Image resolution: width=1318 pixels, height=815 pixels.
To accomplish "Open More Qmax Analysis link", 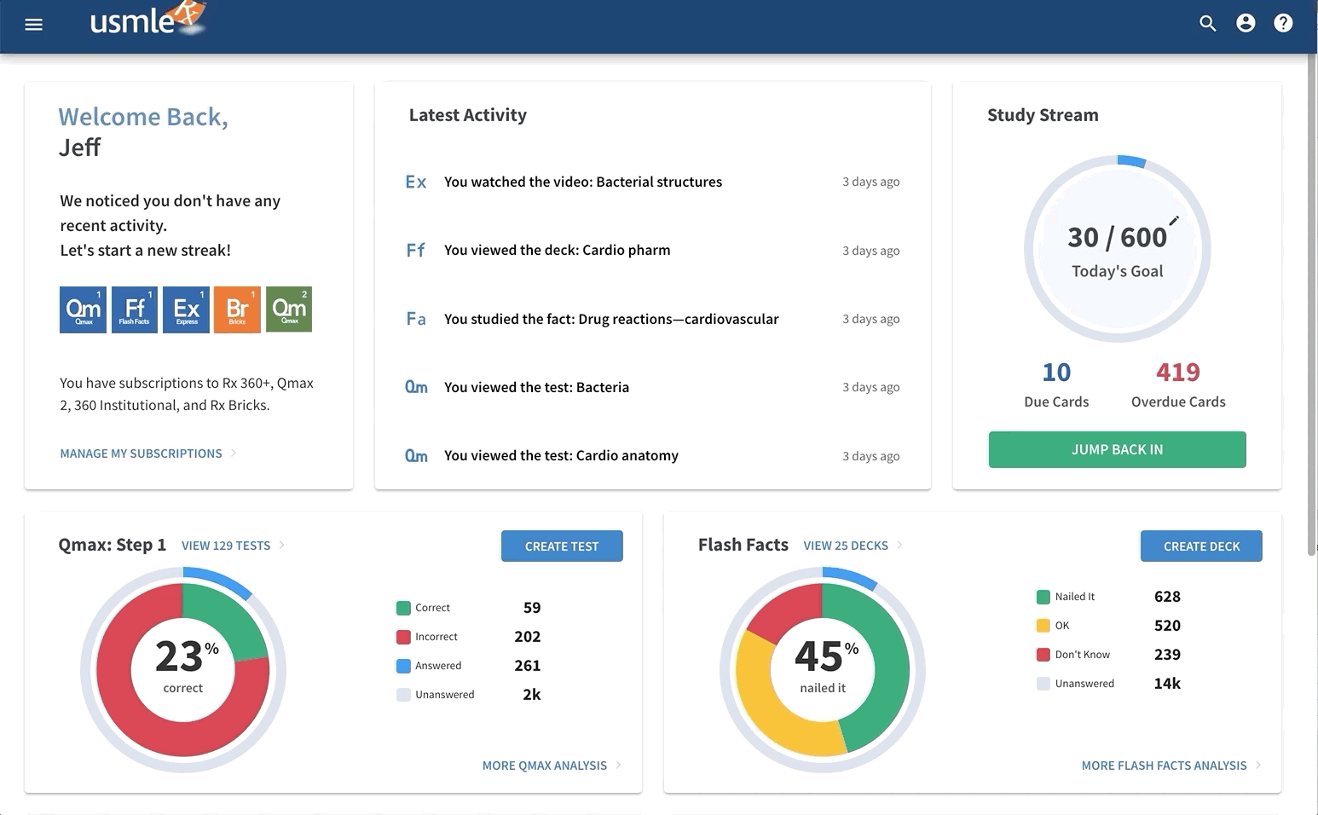I will 545,766.
